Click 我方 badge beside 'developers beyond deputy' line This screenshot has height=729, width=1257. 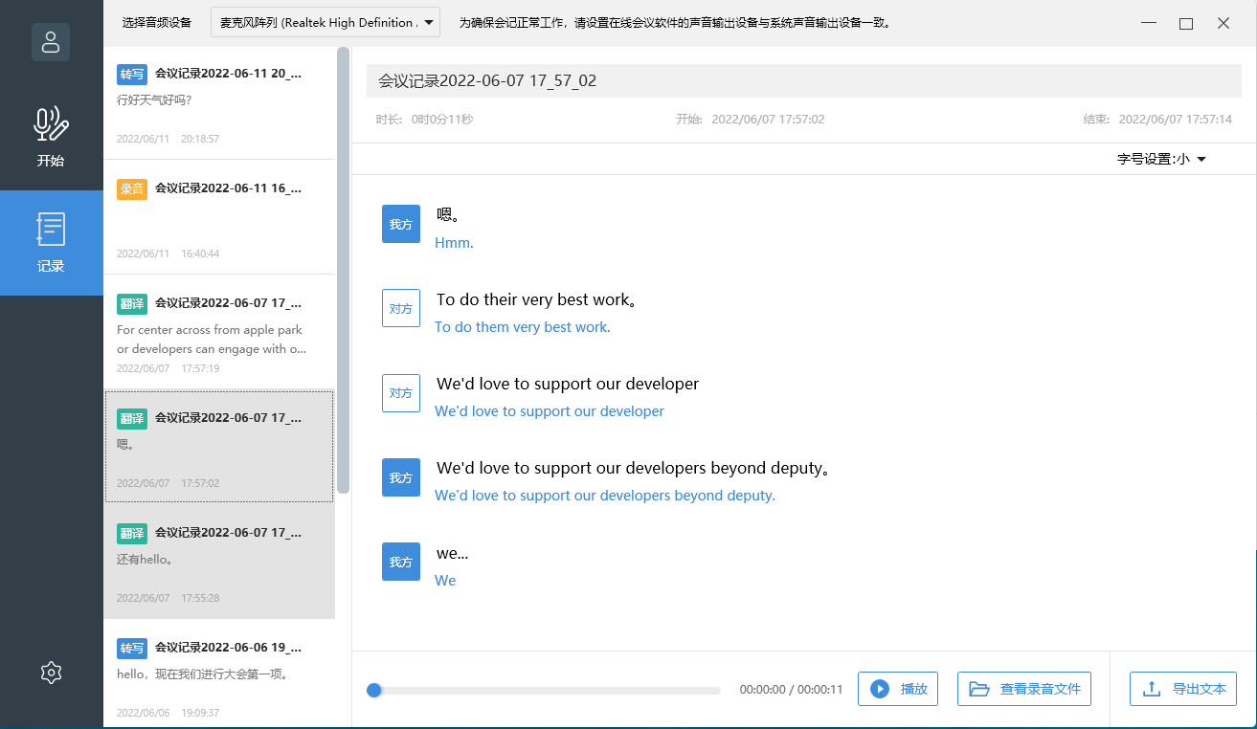[x=401, y=477]
